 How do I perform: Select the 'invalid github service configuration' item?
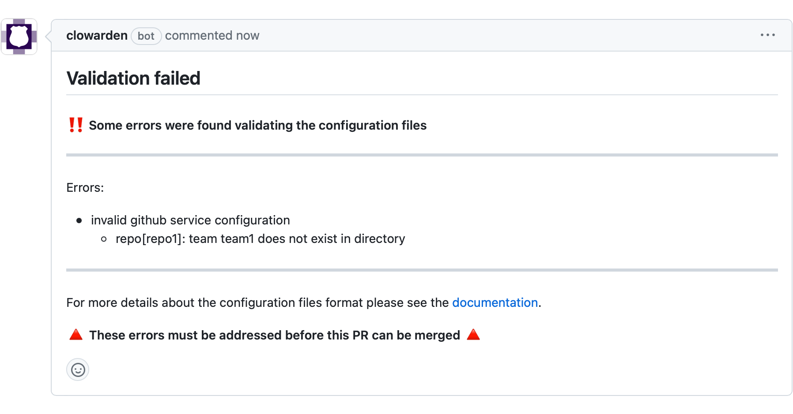190,220
